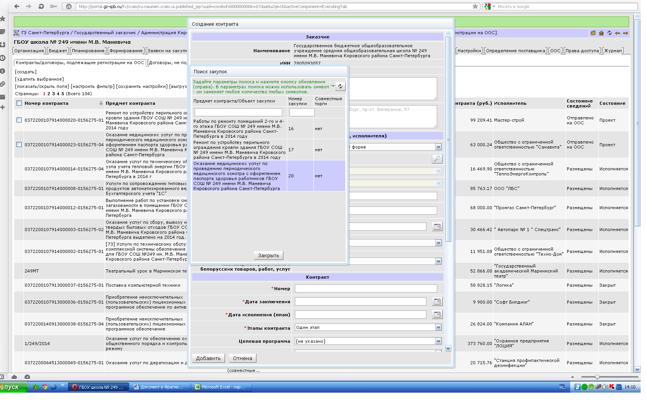Screen dimensions: 646x403
Task: Click the magnifier search icon in contract form
Action: (x=437, y=159)
